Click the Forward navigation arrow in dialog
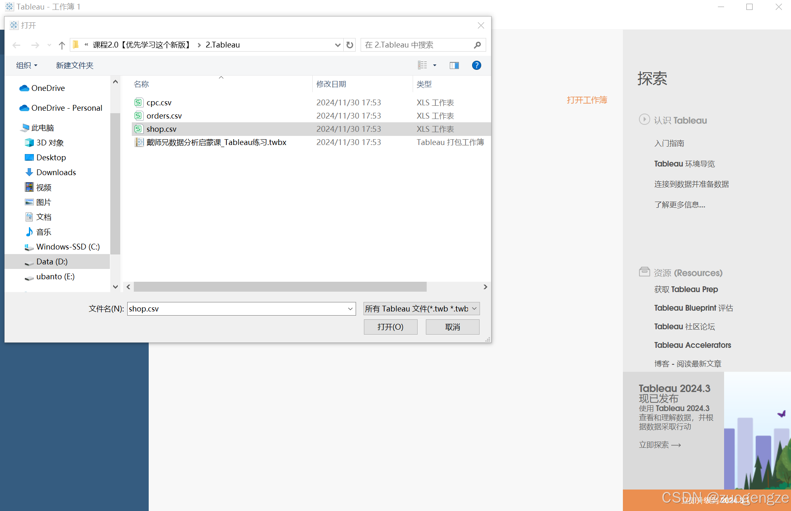 click(35, 45)
